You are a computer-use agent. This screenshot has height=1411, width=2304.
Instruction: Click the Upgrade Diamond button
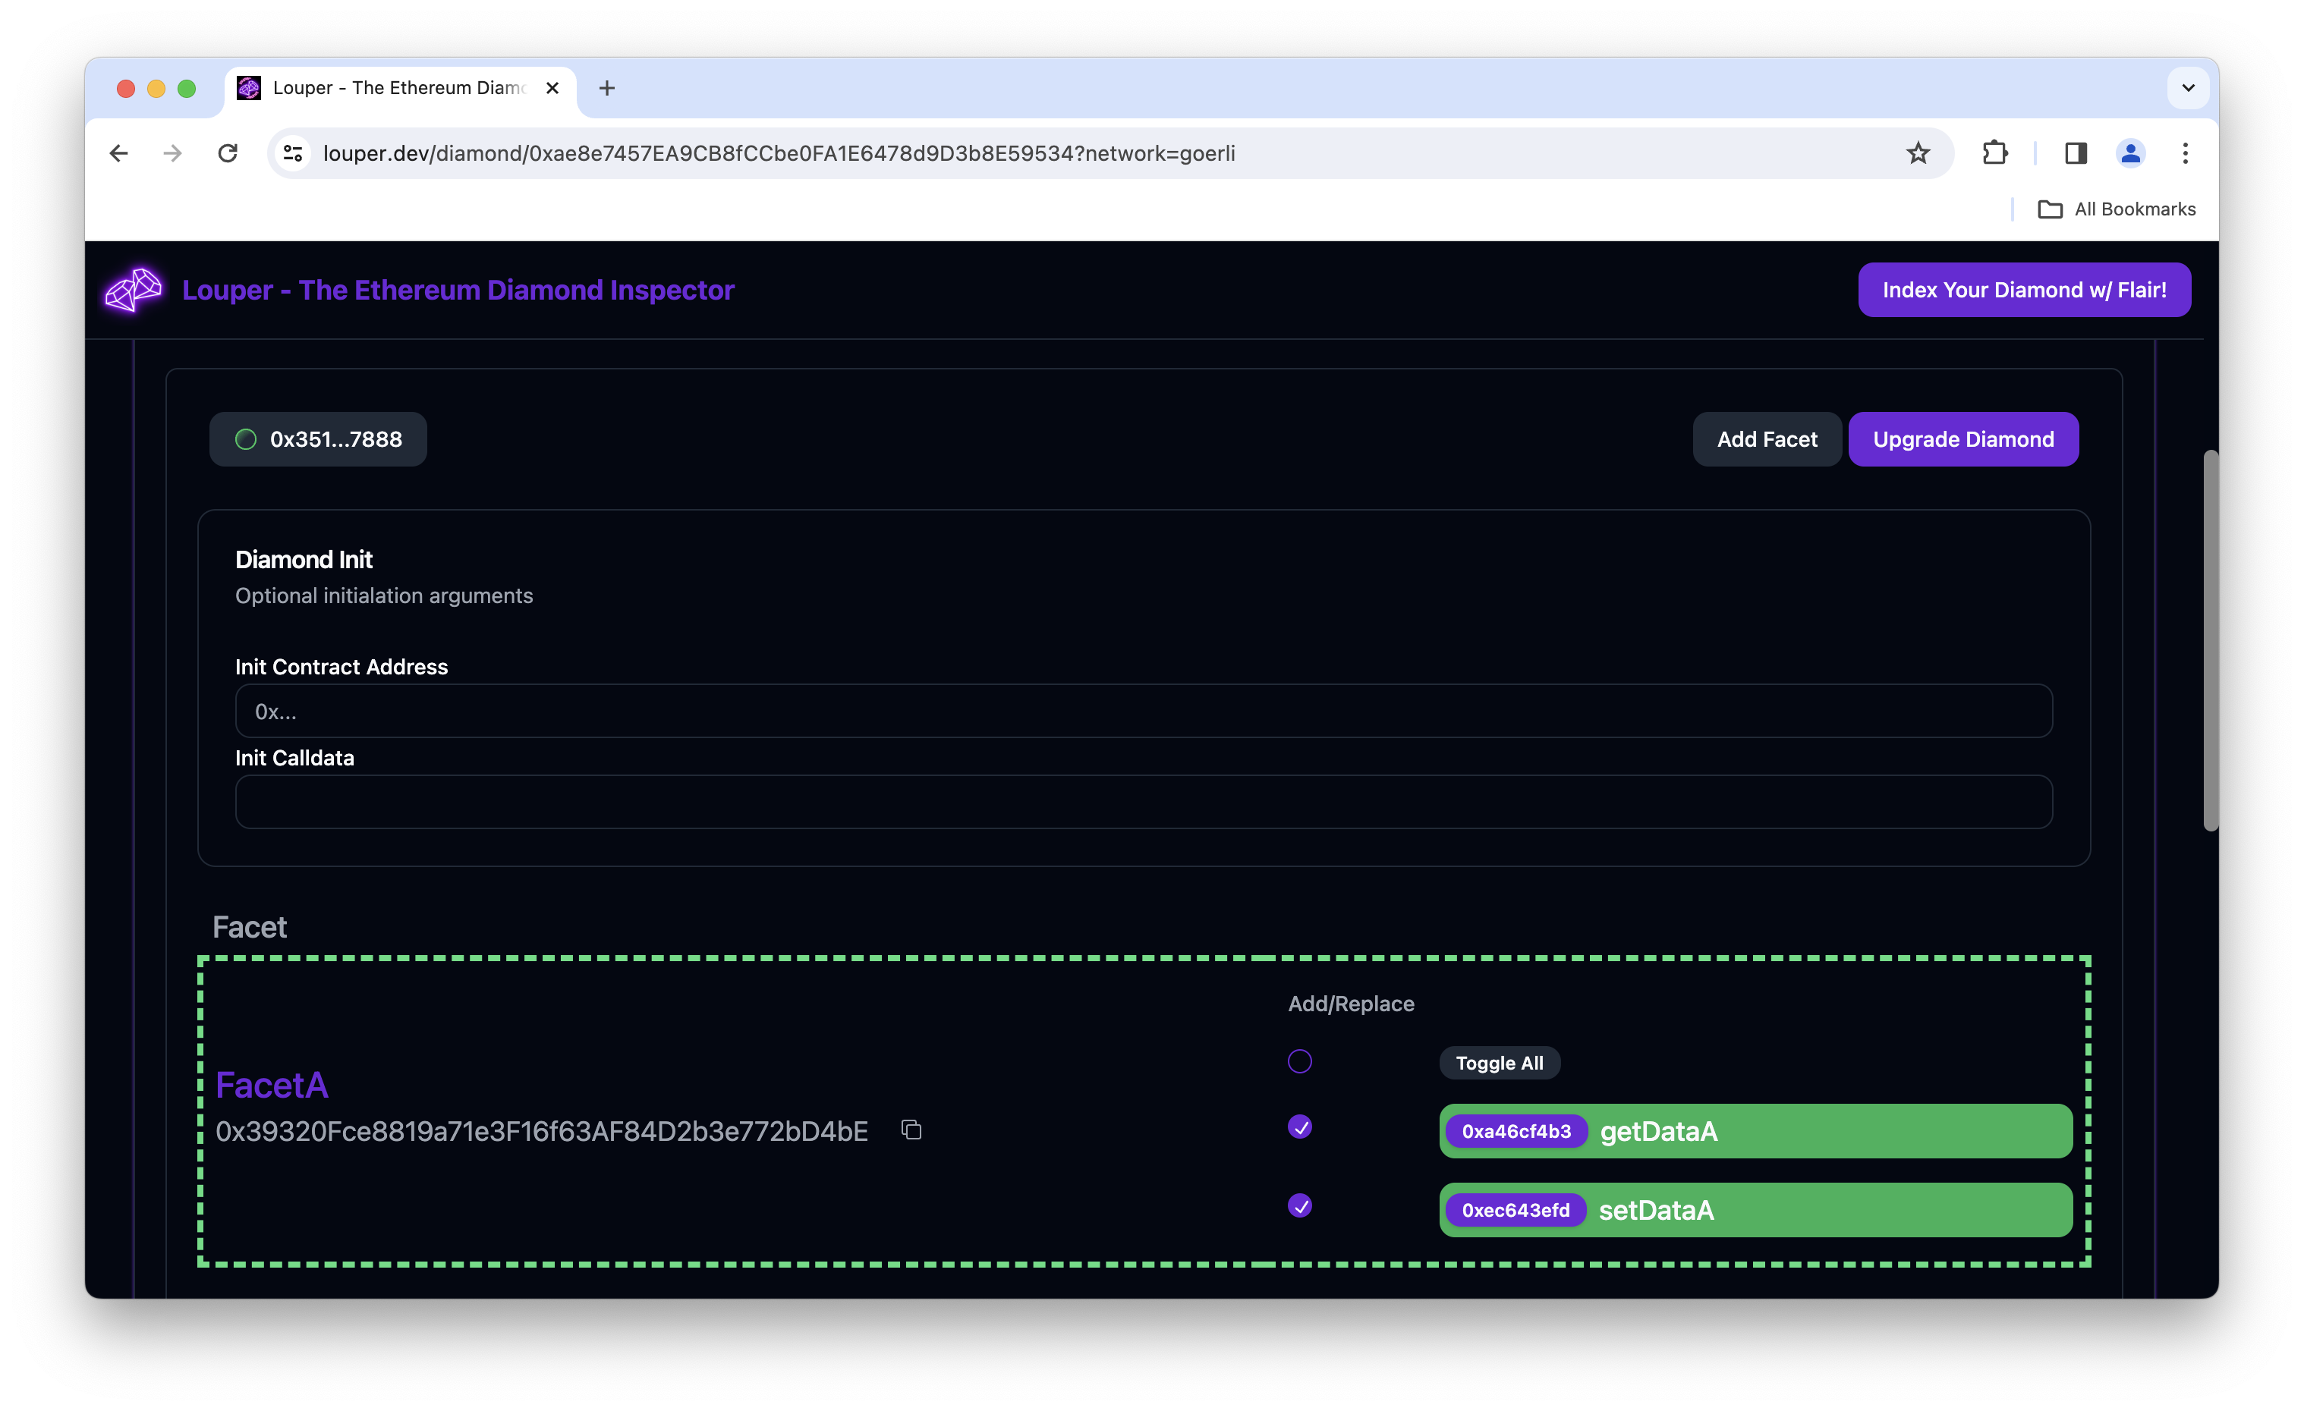[x=1962, y=439]
